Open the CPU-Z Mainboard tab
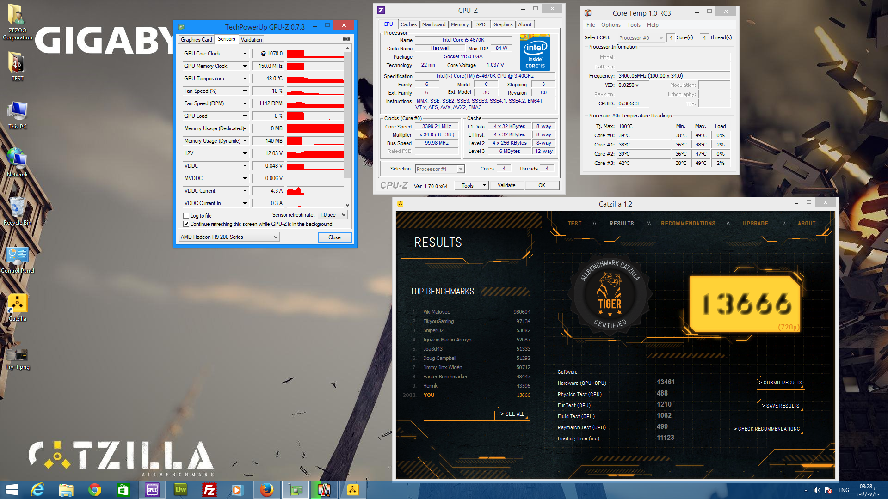 [x=434, y=24]
